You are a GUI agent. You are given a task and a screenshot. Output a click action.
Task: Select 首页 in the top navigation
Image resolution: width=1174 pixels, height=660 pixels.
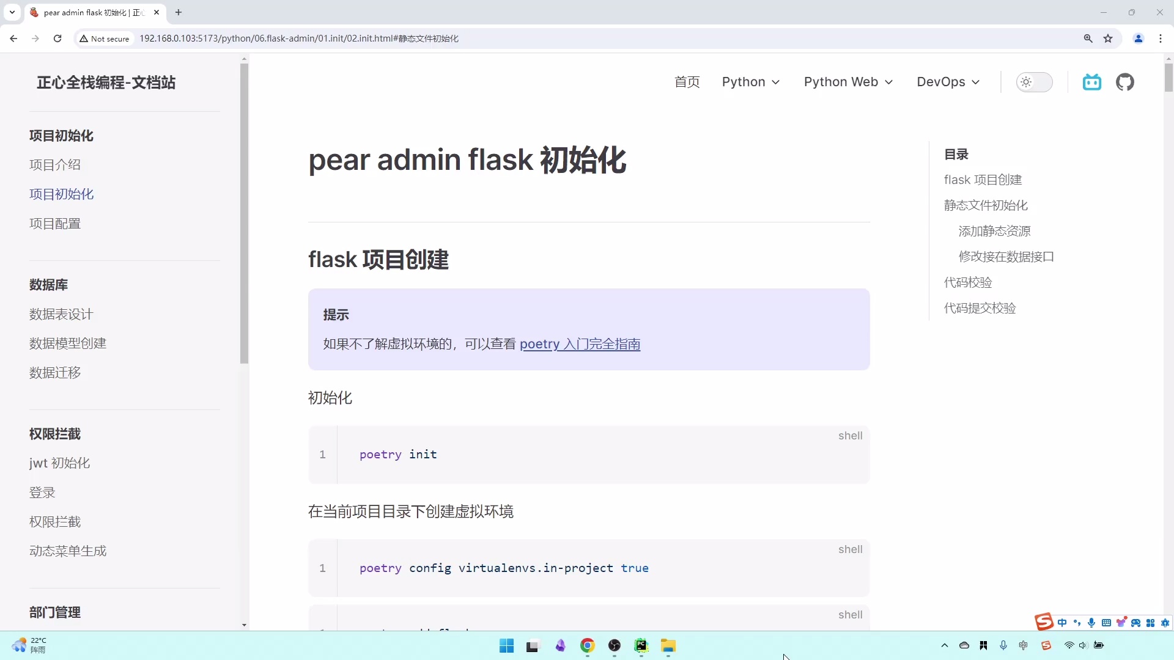(x=687, y=82)
